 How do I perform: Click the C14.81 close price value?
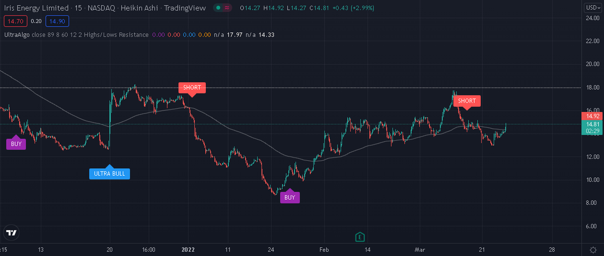pyautogui.click(x=319, y=8)
